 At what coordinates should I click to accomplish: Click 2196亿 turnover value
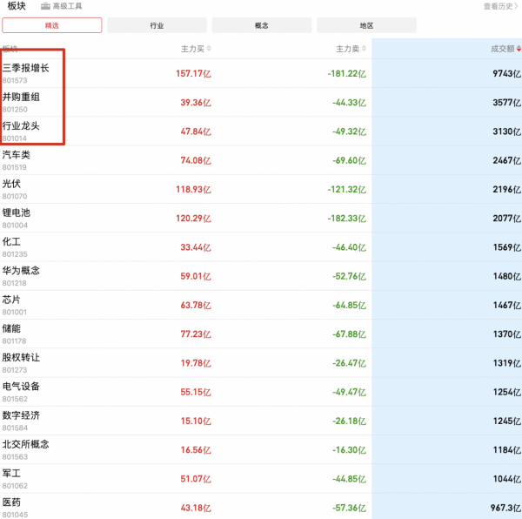point(506,189)
